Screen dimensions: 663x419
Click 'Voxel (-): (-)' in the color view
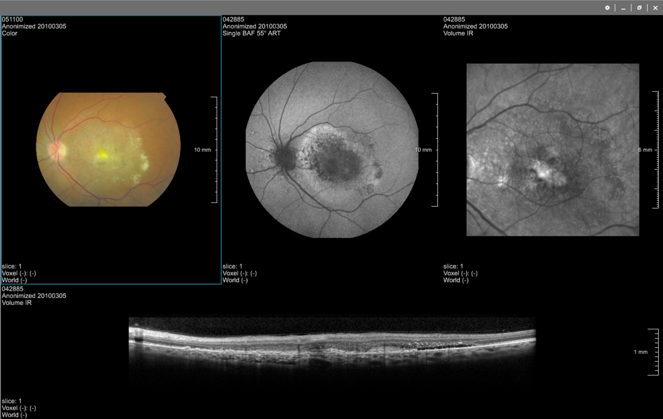[19, 273]
